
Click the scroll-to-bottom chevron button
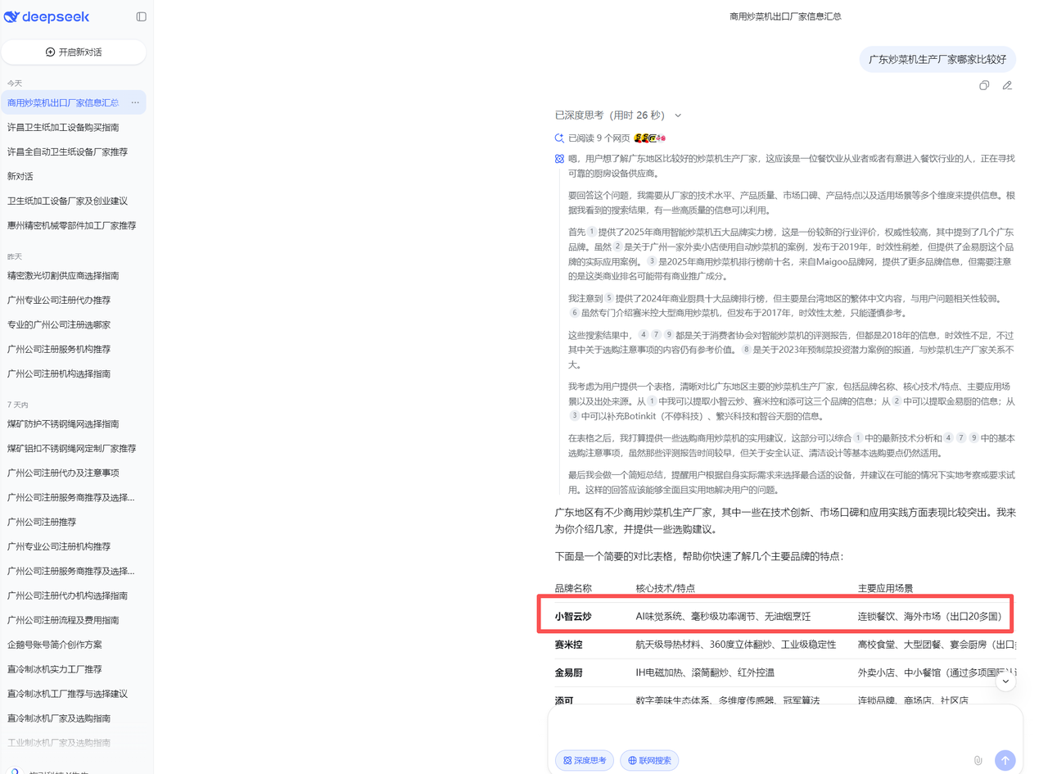(1005, 680)
